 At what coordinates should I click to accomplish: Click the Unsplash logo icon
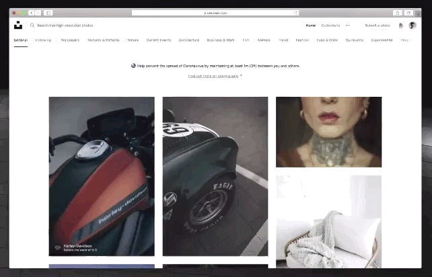[x=18, y=25]
